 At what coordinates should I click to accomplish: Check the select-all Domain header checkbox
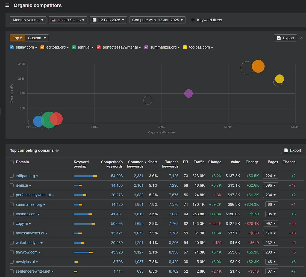pyautogui.click(x=12, y=162)
